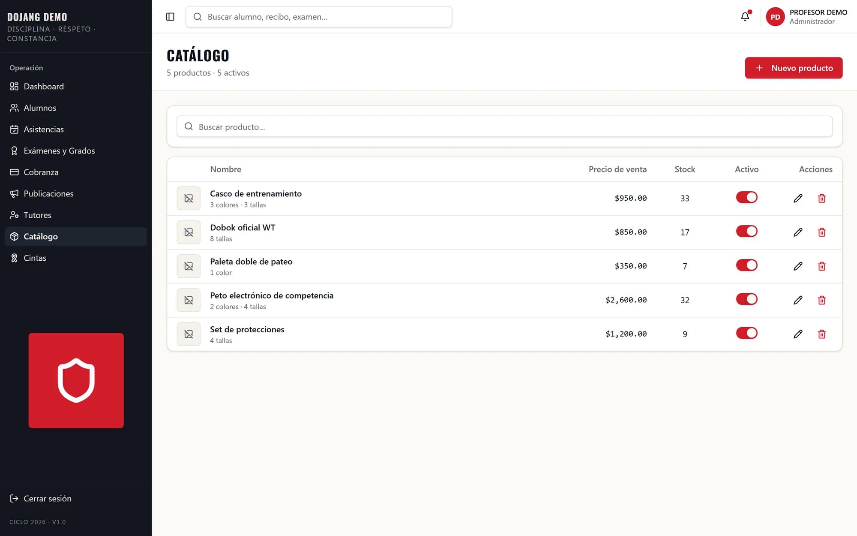Delete Paleta doble de pateo trash icon
Image resolution: width=857 pixels, height=536 pixels.
821,266
